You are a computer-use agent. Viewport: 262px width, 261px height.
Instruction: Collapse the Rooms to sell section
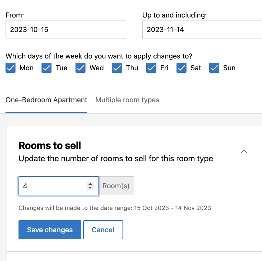[244, 151]
